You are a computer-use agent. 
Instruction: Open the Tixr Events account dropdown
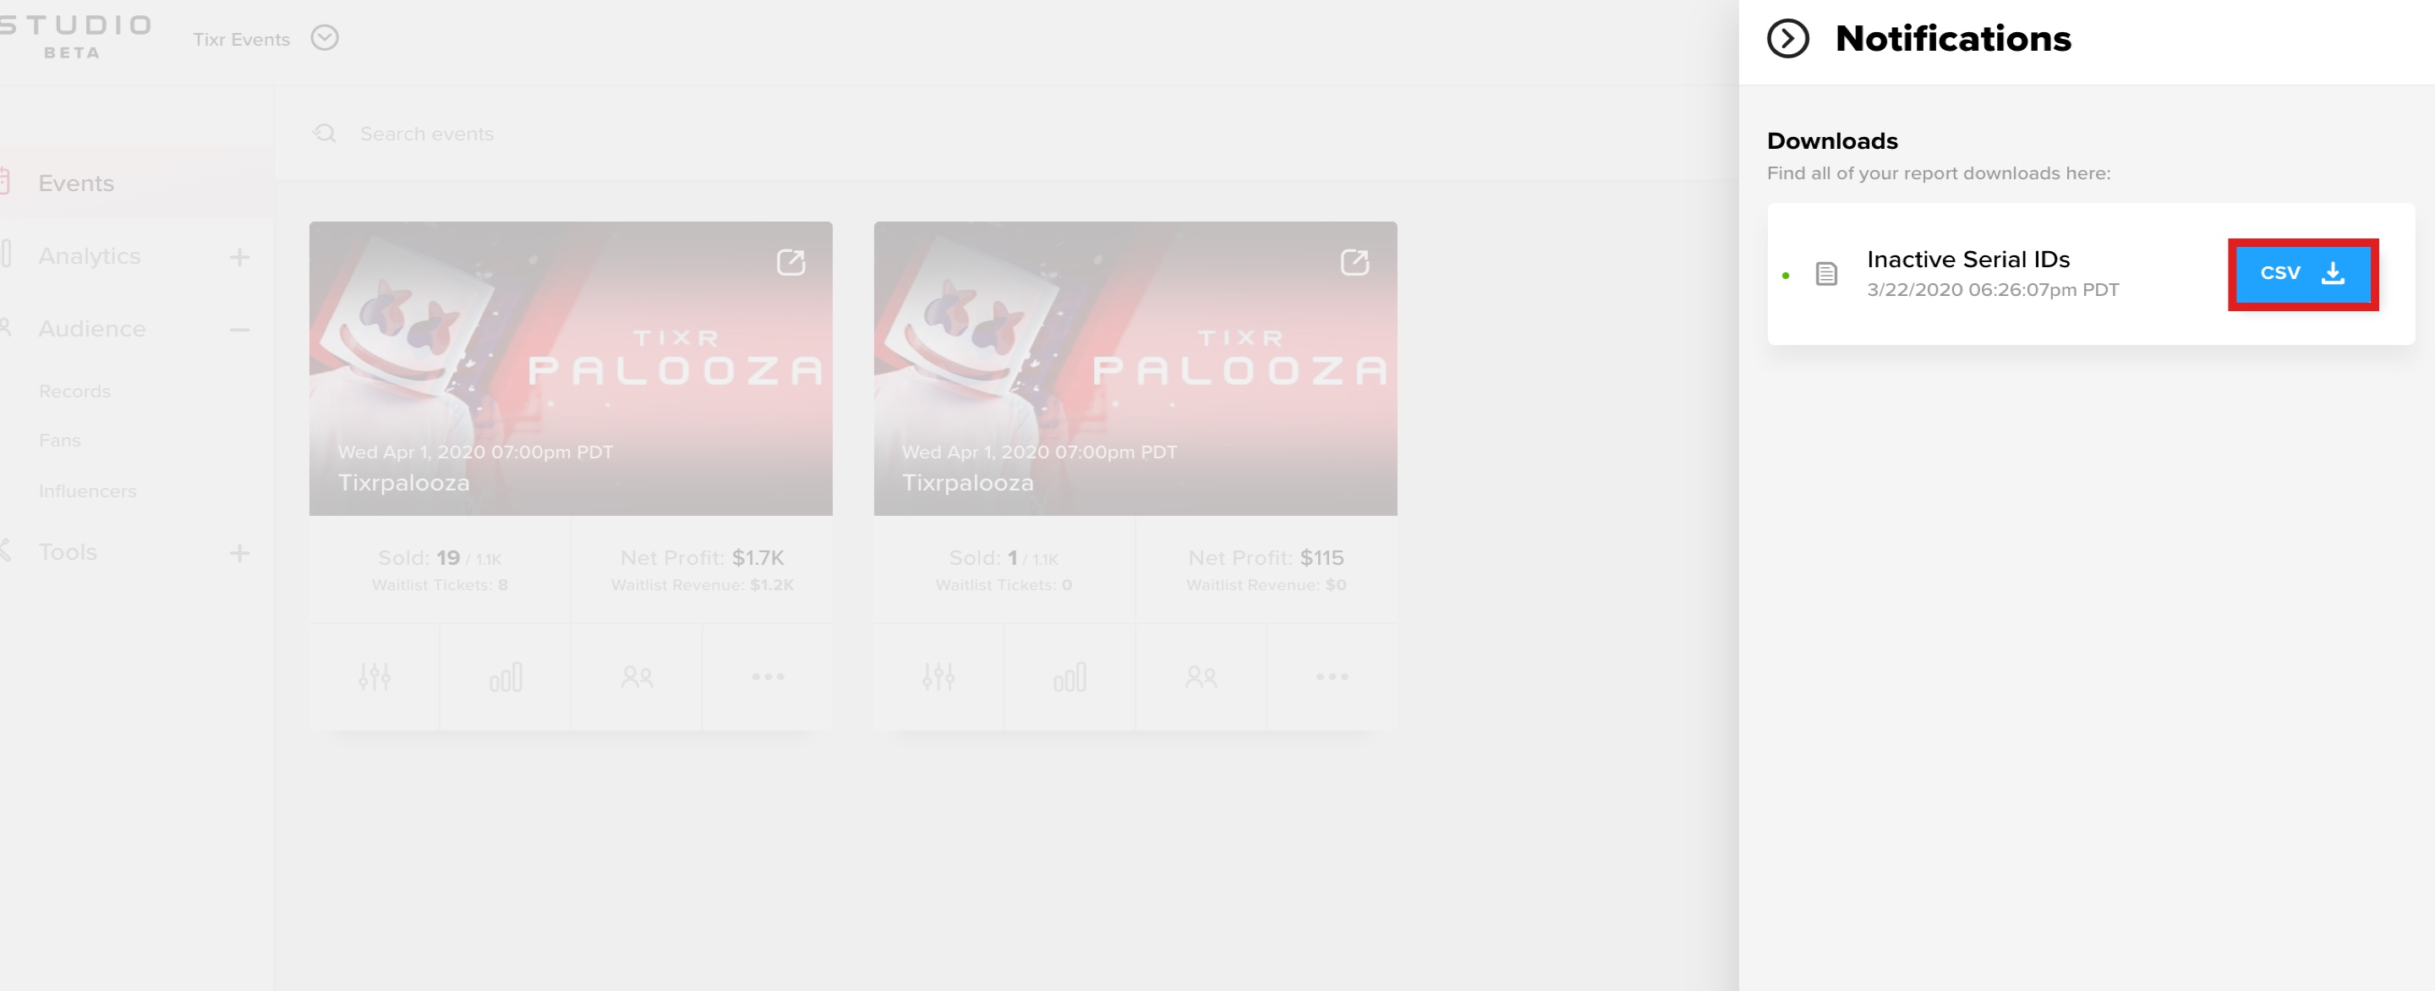click(324, 38)
